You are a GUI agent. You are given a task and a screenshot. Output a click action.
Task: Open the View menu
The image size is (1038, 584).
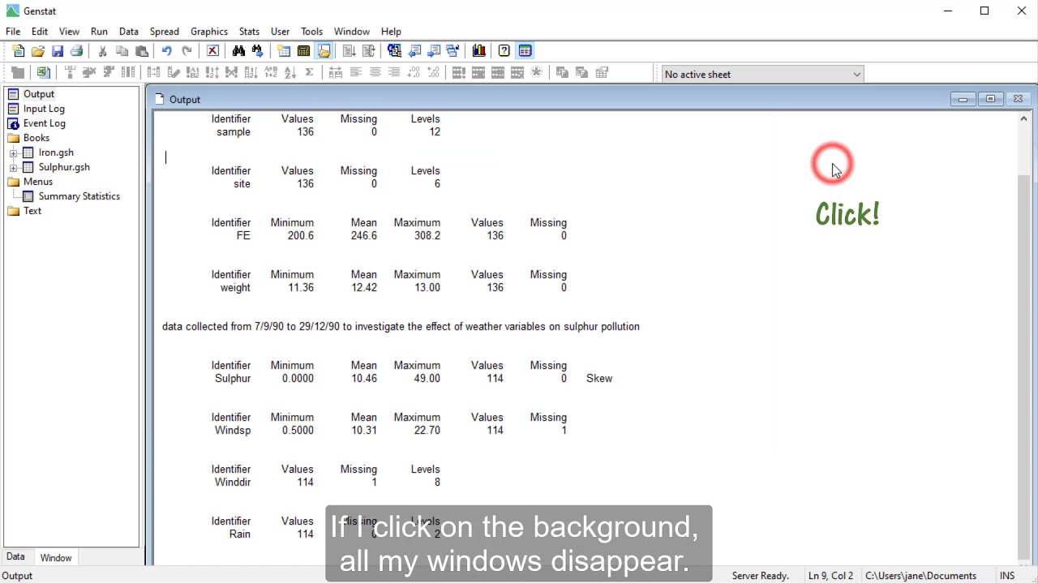(x=69, y=32)
